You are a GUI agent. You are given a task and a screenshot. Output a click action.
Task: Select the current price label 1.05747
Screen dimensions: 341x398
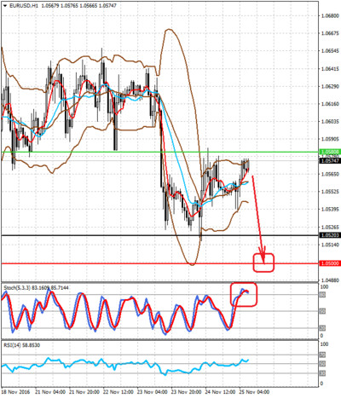coord(330,161)
